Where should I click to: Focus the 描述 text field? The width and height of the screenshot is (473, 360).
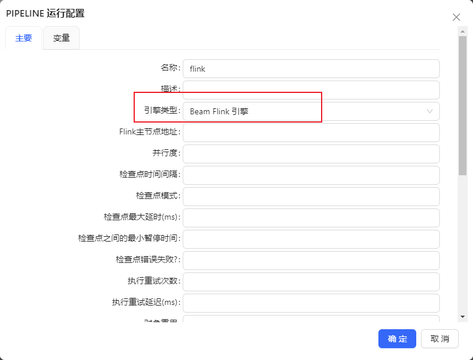311,90
